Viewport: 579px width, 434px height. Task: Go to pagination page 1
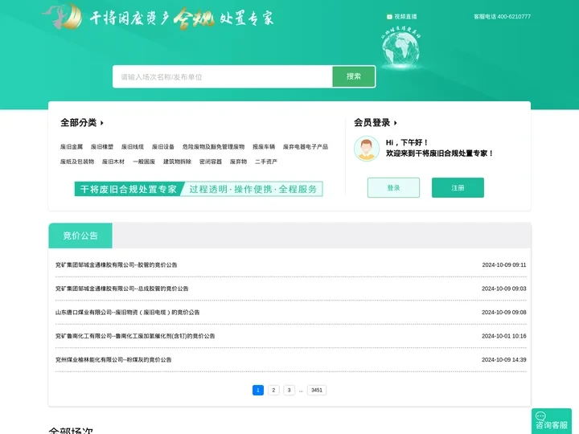click(x=258, y=390)
